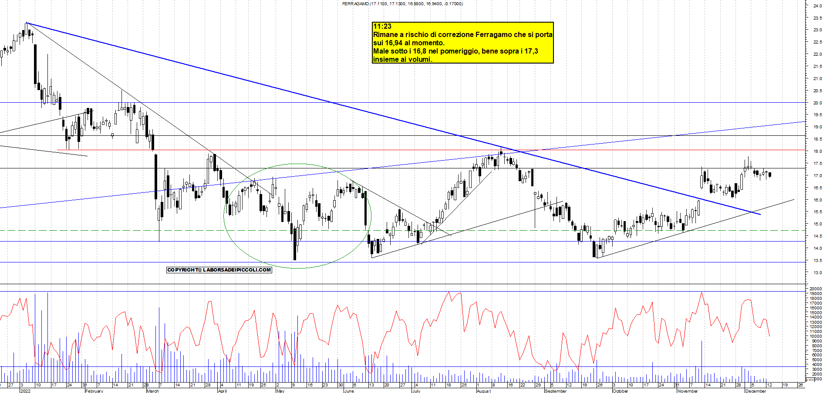Select the November month label
The width and height of the screenshot is (823, 393).
pyautogui.click(x=688, y=391)
